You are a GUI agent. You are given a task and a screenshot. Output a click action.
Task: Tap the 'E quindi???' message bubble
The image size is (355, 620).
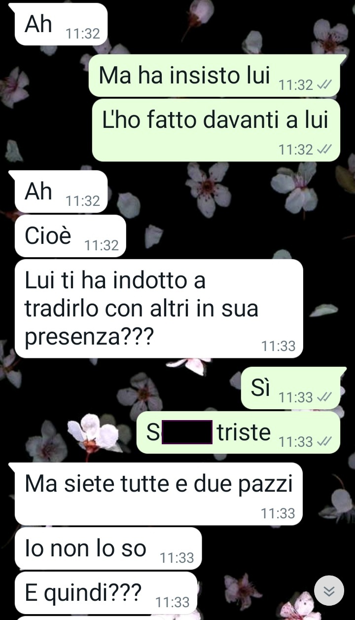(106, 593)
